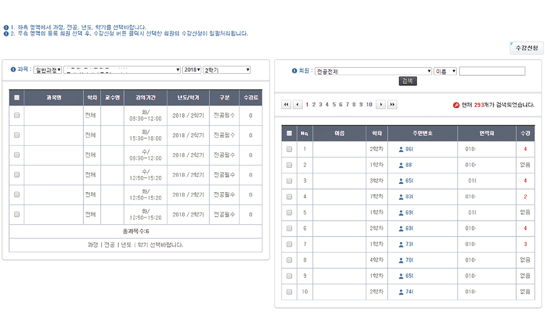Click the 수강 count 2 in member row 4
This screenshot has width=545, height=332.
[525, 197]
